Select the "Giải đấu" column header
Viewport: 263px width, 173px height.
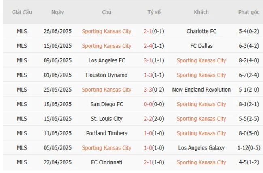tap(22, 12)
